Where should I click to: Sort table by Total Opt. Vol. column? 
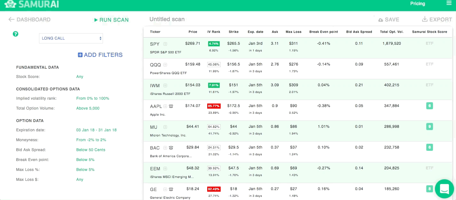391,32
